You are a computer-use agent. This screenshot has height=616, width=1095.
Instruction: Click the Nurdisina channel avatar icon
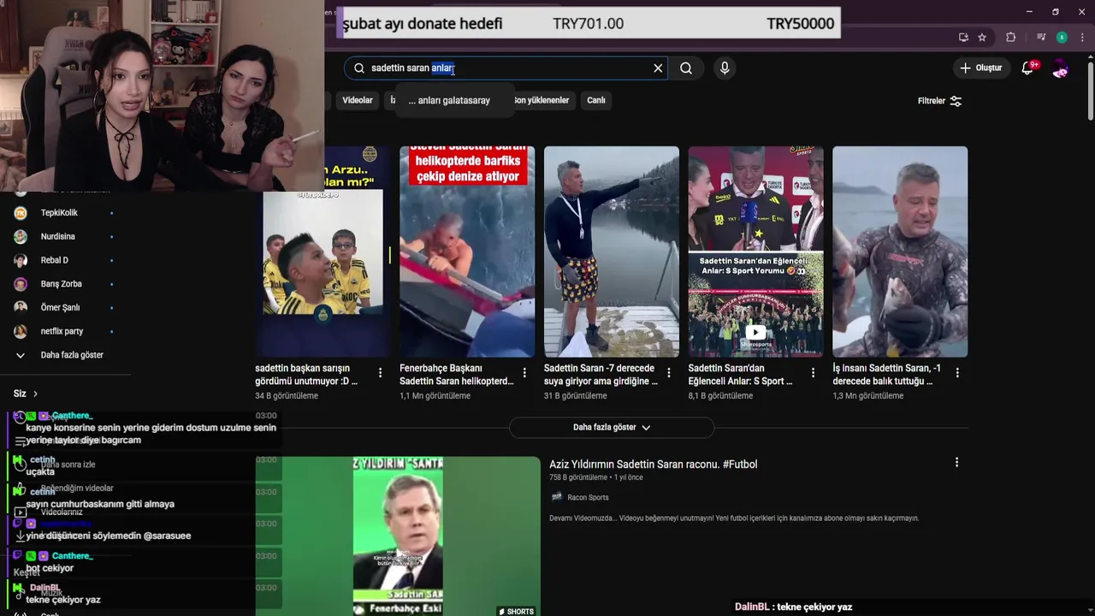(x=21, y=236)
